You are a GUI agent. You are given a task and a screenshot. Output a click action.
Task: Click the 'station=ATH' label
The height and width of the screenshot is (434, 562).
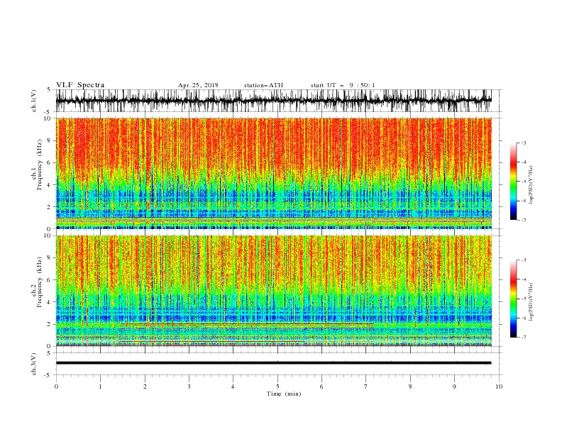[x=263, y=85]
